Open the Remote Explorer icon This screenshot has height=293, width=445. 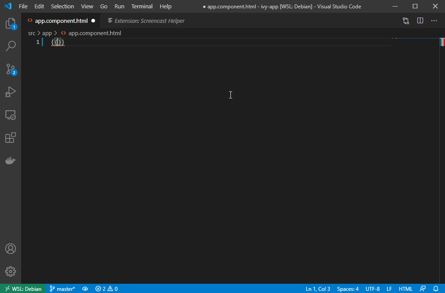click(11, 115)
